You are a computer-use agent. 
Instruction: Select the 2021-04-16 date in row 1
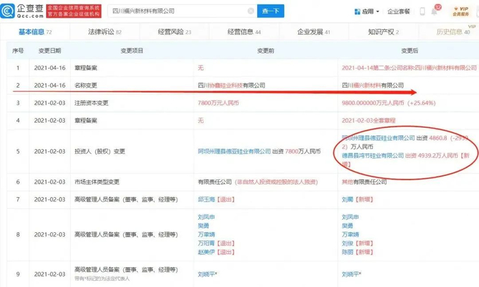tap(50, 68)
